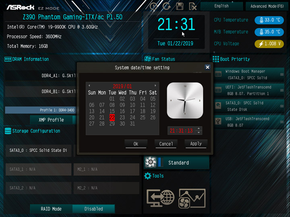Click the Tools gear icon
Viewport: 290px width, 217px height.
tap(147, 176)
